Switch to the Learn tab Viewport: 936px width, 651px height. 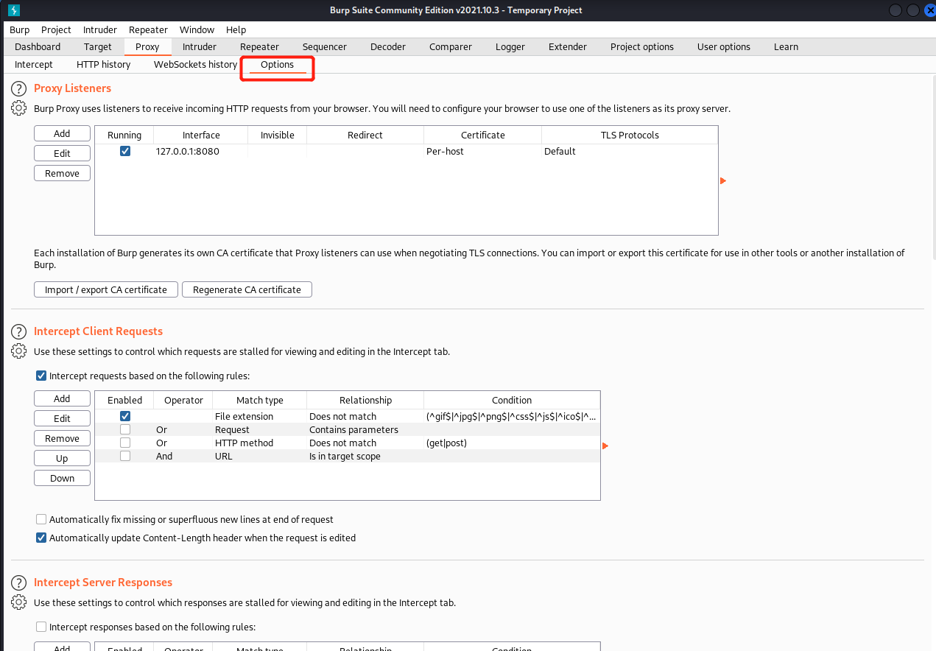pos(786,46)
